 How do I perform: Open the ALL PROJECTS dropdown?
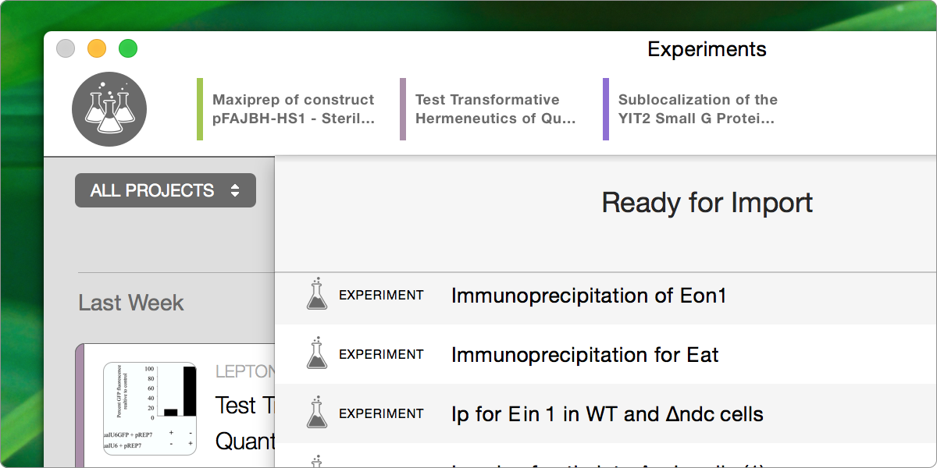pos(166,190)
